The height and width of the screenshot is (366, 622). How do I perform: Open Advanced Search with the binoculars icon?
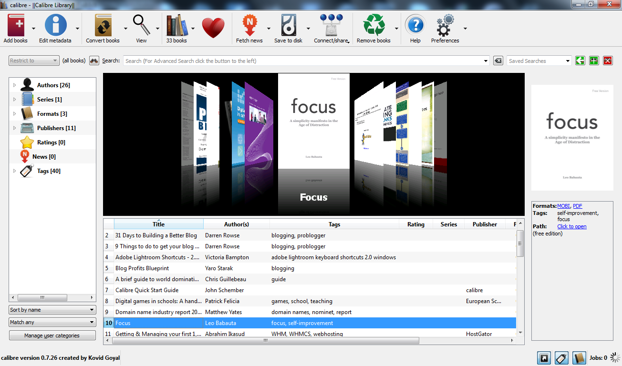coord(94,61)
